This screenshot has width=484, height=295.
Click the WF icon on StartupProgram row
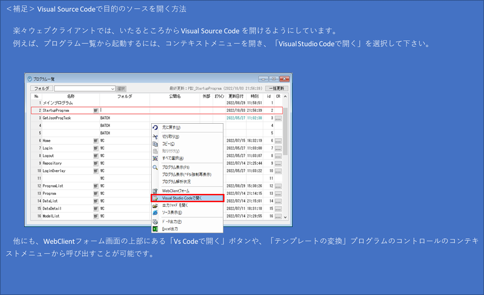pos(95,110)
